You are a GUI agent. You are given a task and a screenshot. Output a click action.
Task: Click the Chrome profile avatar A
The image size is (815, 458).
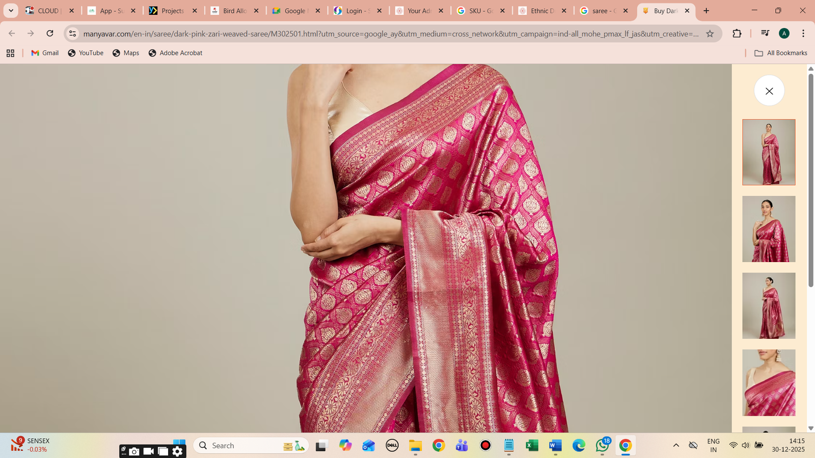784,34
